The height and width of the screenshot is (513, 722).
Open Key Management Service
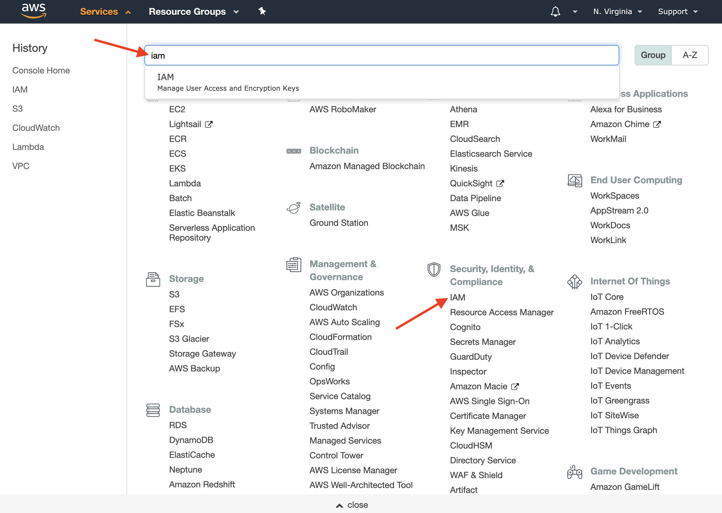click(499, 431)
